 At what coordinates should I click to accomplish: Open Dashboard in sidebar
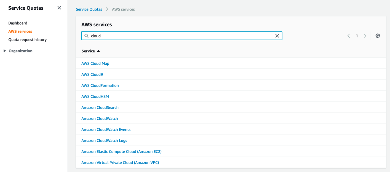pyautogui.click(x=18, y=23)
